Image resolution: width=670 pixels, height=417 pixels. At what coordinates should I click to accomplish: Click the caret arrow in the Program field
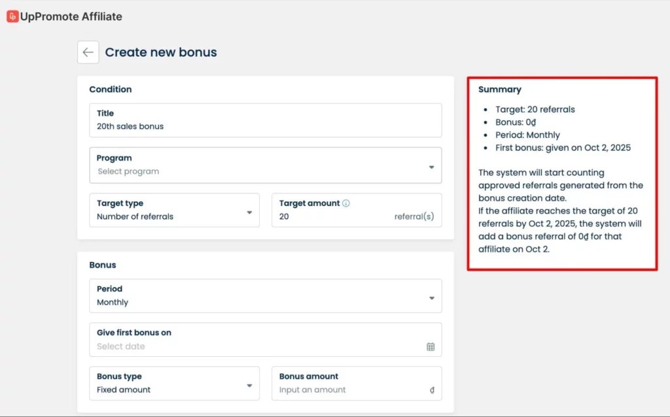click(x=431, y=167)
